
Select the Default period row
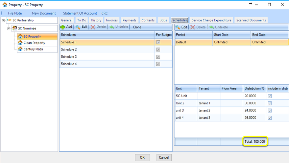[x=232, y=42]
